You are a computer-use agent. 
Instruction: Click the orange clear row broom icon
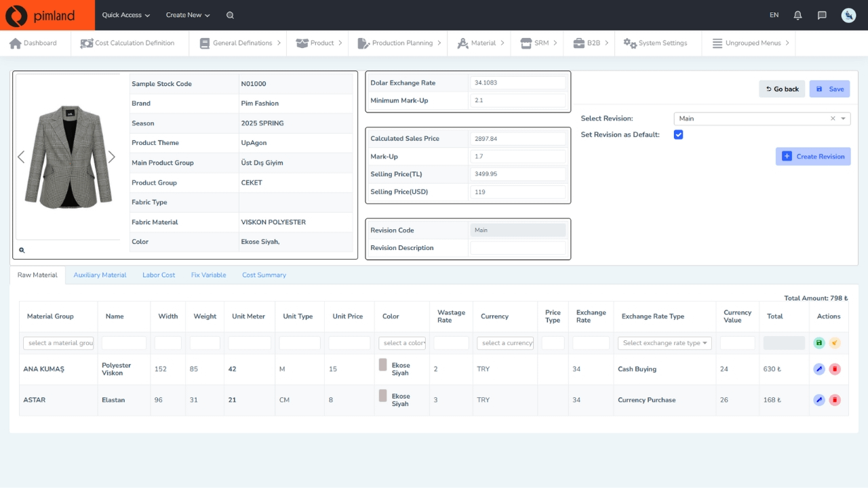coord(835,343)
